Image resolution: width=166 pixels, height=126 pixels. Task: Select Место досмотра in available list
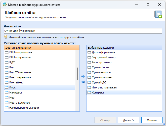point(20,103)
